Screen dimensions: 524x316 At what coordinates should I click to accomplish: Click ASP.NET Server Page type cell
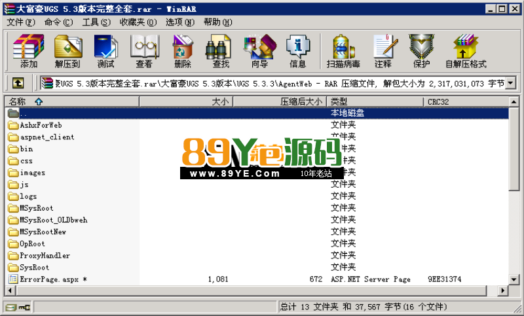tap(371, 279)
